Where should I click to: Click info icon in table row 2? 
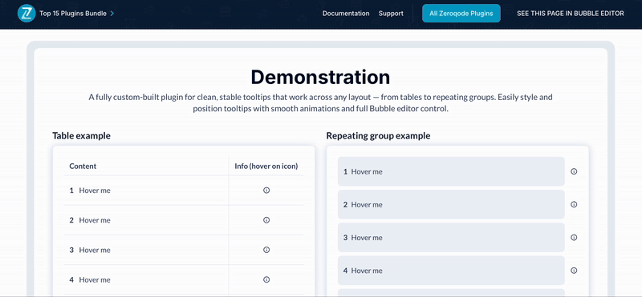(266, 220)
